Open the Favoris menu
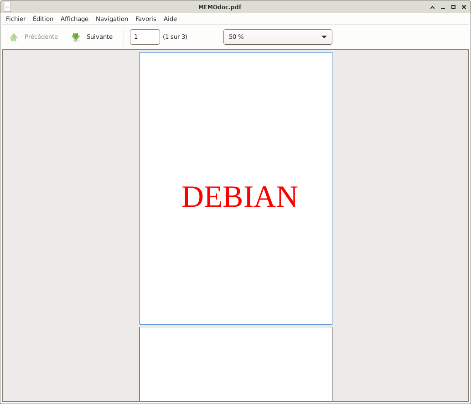This screenshot has width=471, height=404. click(146, 19)
